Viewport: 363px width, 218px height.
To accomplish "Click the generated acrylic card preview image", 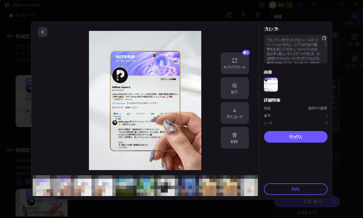I will [x=145, y=100].
